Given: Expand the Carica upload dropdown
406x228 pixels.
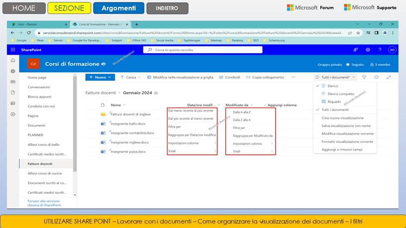Looking at the screenshot, I should 139,77.
